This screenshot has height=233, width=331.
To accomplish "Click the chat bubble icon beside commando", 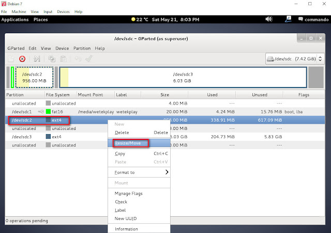I will [x=300, y=19].
